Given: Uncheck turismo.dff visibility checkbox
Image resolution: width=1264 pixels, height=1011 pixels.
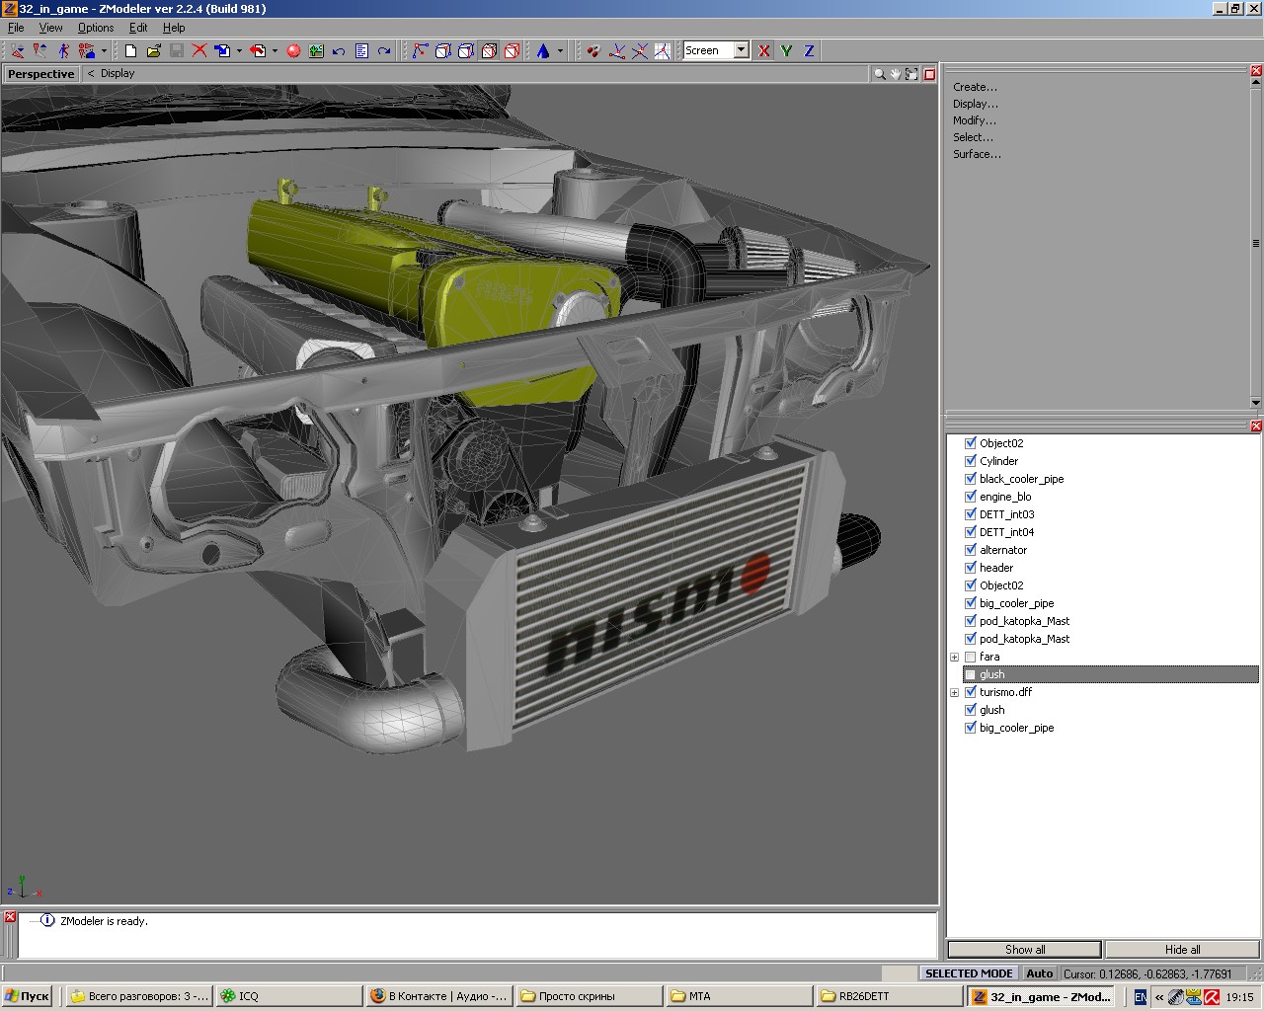Looking at the screenshot, I should pyautogui.click(x=971, y=692).
